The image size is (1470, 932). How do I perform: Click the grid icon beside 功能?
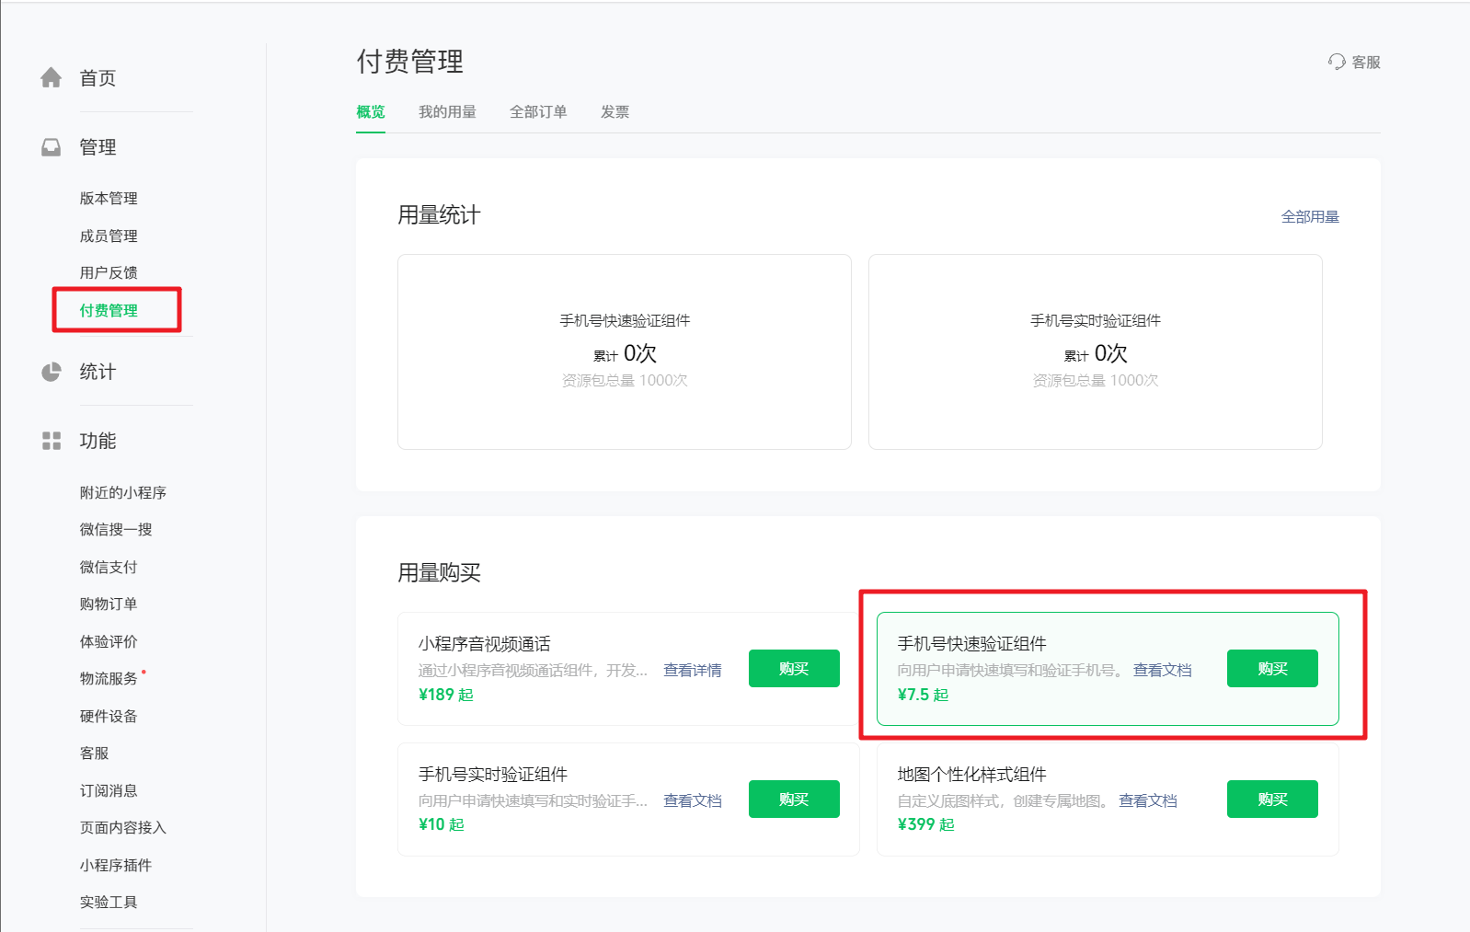(x=52, y=441)
